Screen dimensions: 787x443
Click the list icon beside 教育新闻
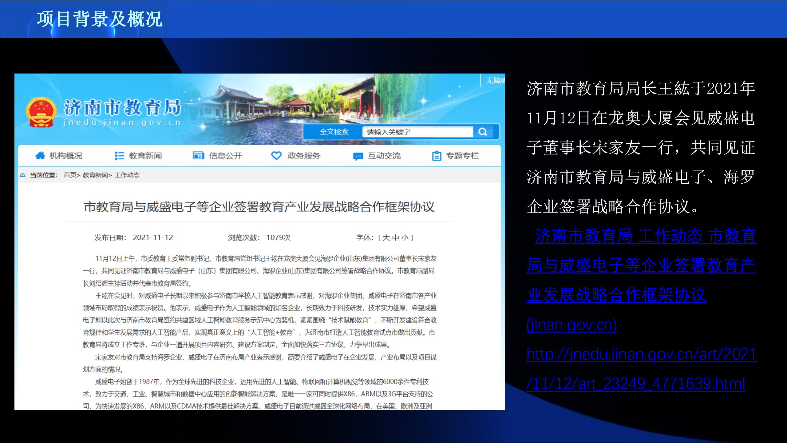pos(119,156)
